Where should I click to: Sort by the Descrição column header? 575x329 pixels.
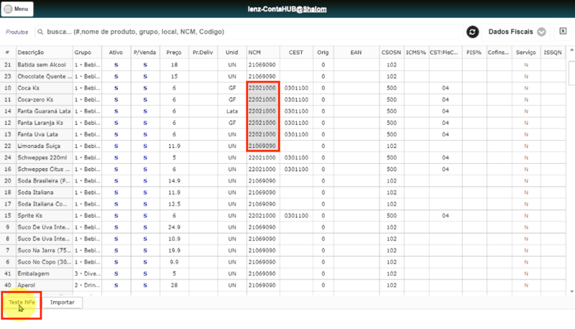point(30,52)
